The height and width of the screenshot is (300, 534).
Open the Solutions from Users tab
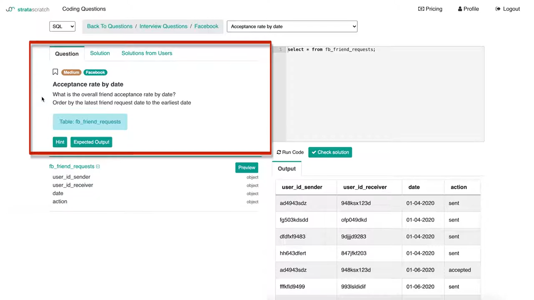(147, 53)
